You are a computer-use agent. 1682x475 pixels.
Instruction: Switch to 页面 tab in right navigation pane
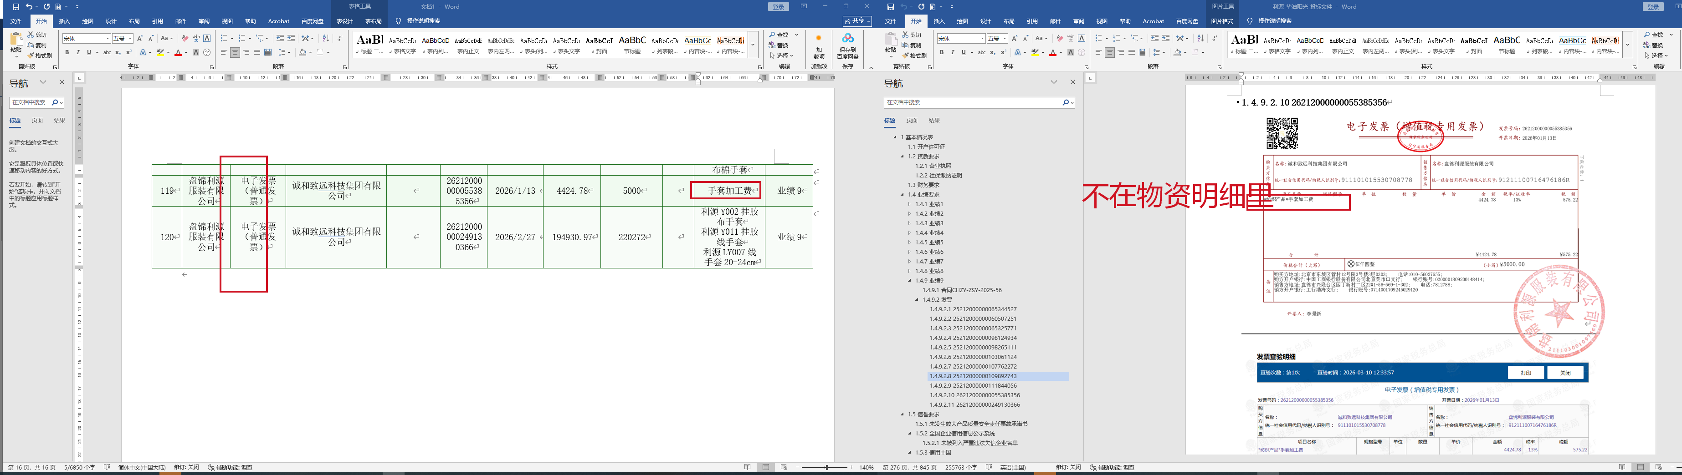pos(912,120)
